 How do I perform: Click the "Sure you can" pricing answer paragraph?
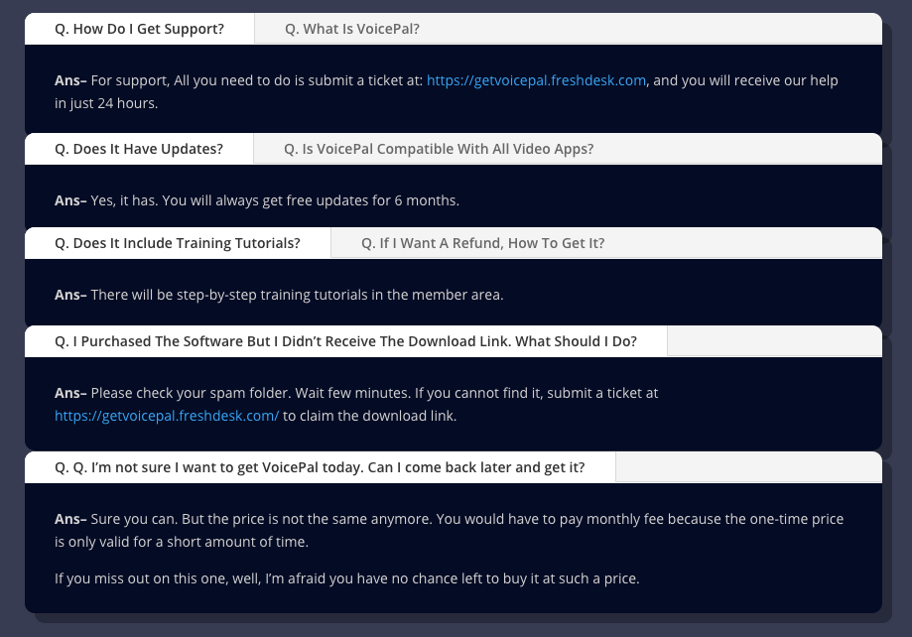tap(449, 530)
